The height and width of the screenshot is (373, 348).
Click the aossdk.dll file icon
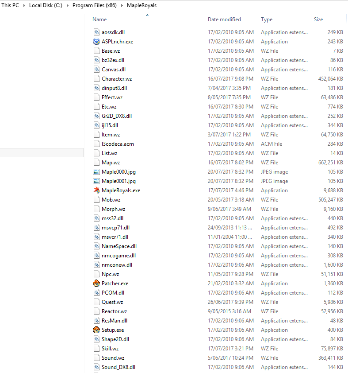(x=96, y=32)
